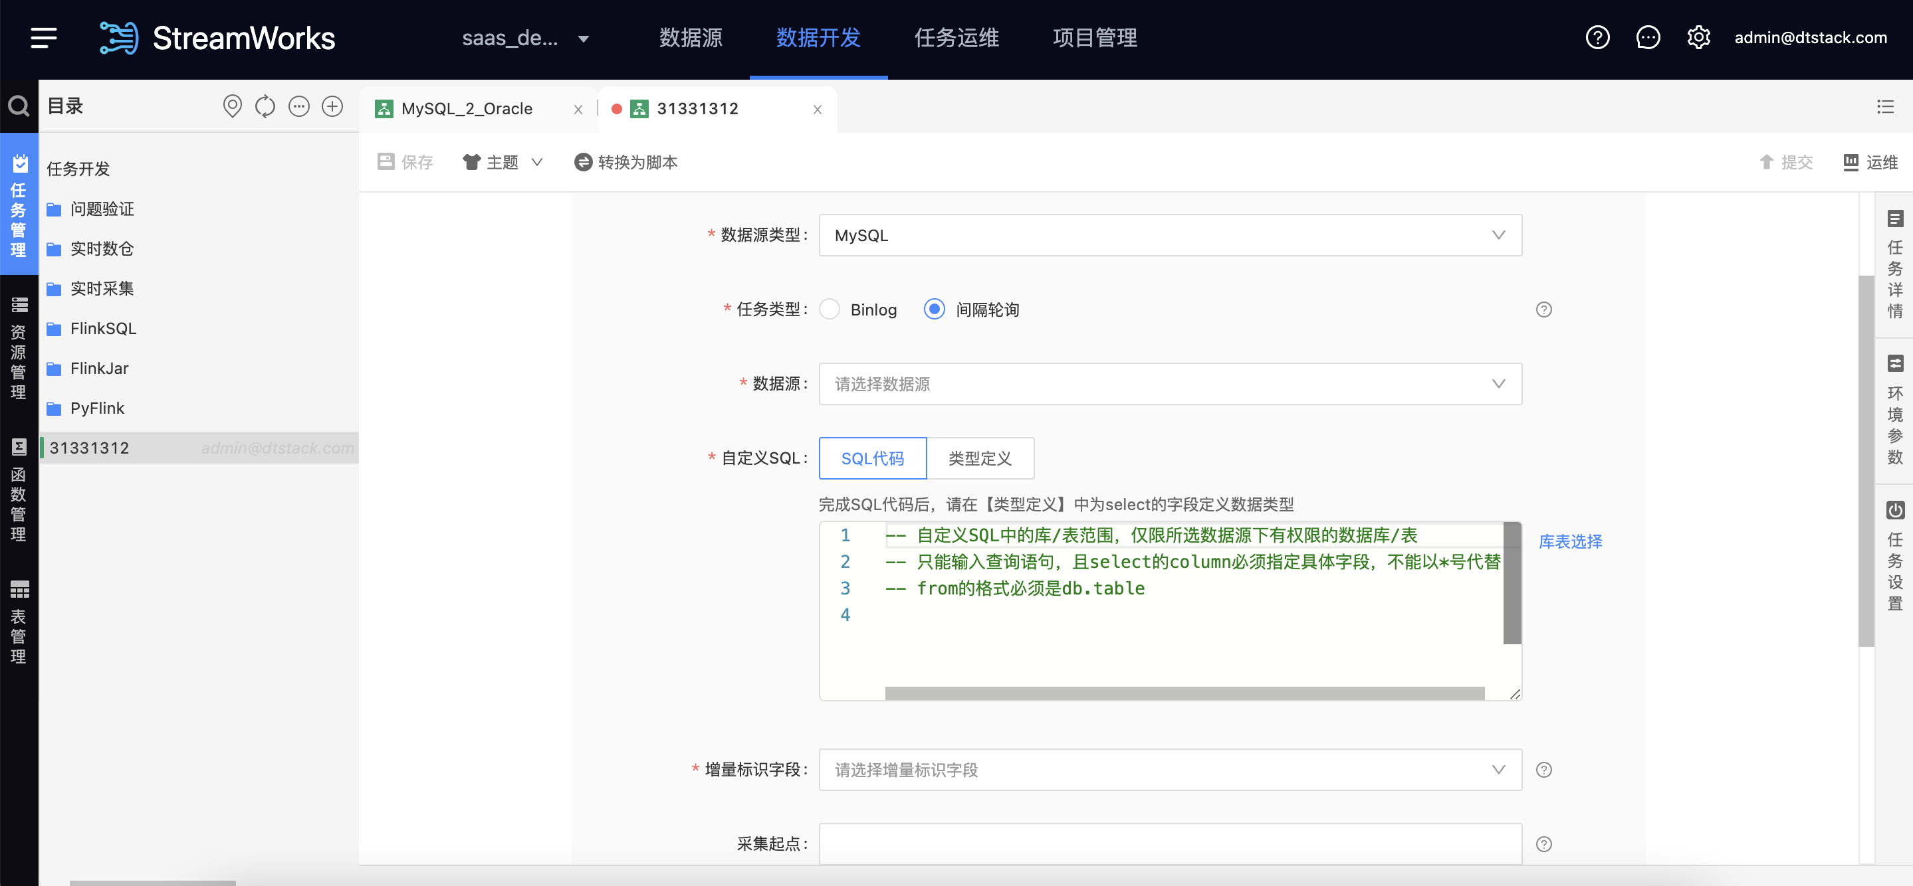This screenshot has width=1913, height=886.
Task: Open the help question-mark icon in header
Action: tap(1597, 38)
